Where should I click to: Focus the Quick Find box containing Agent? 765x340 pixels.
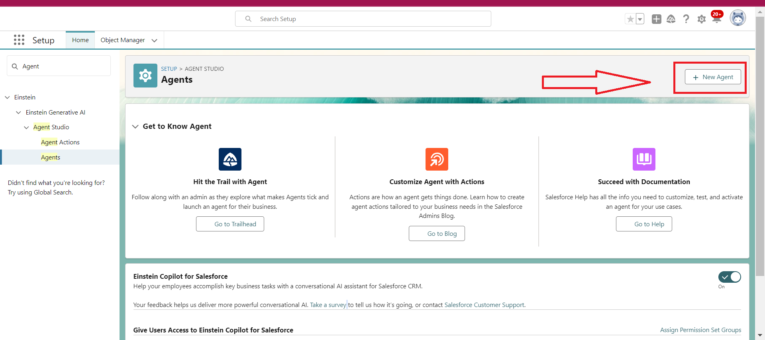tap(59, 66)
